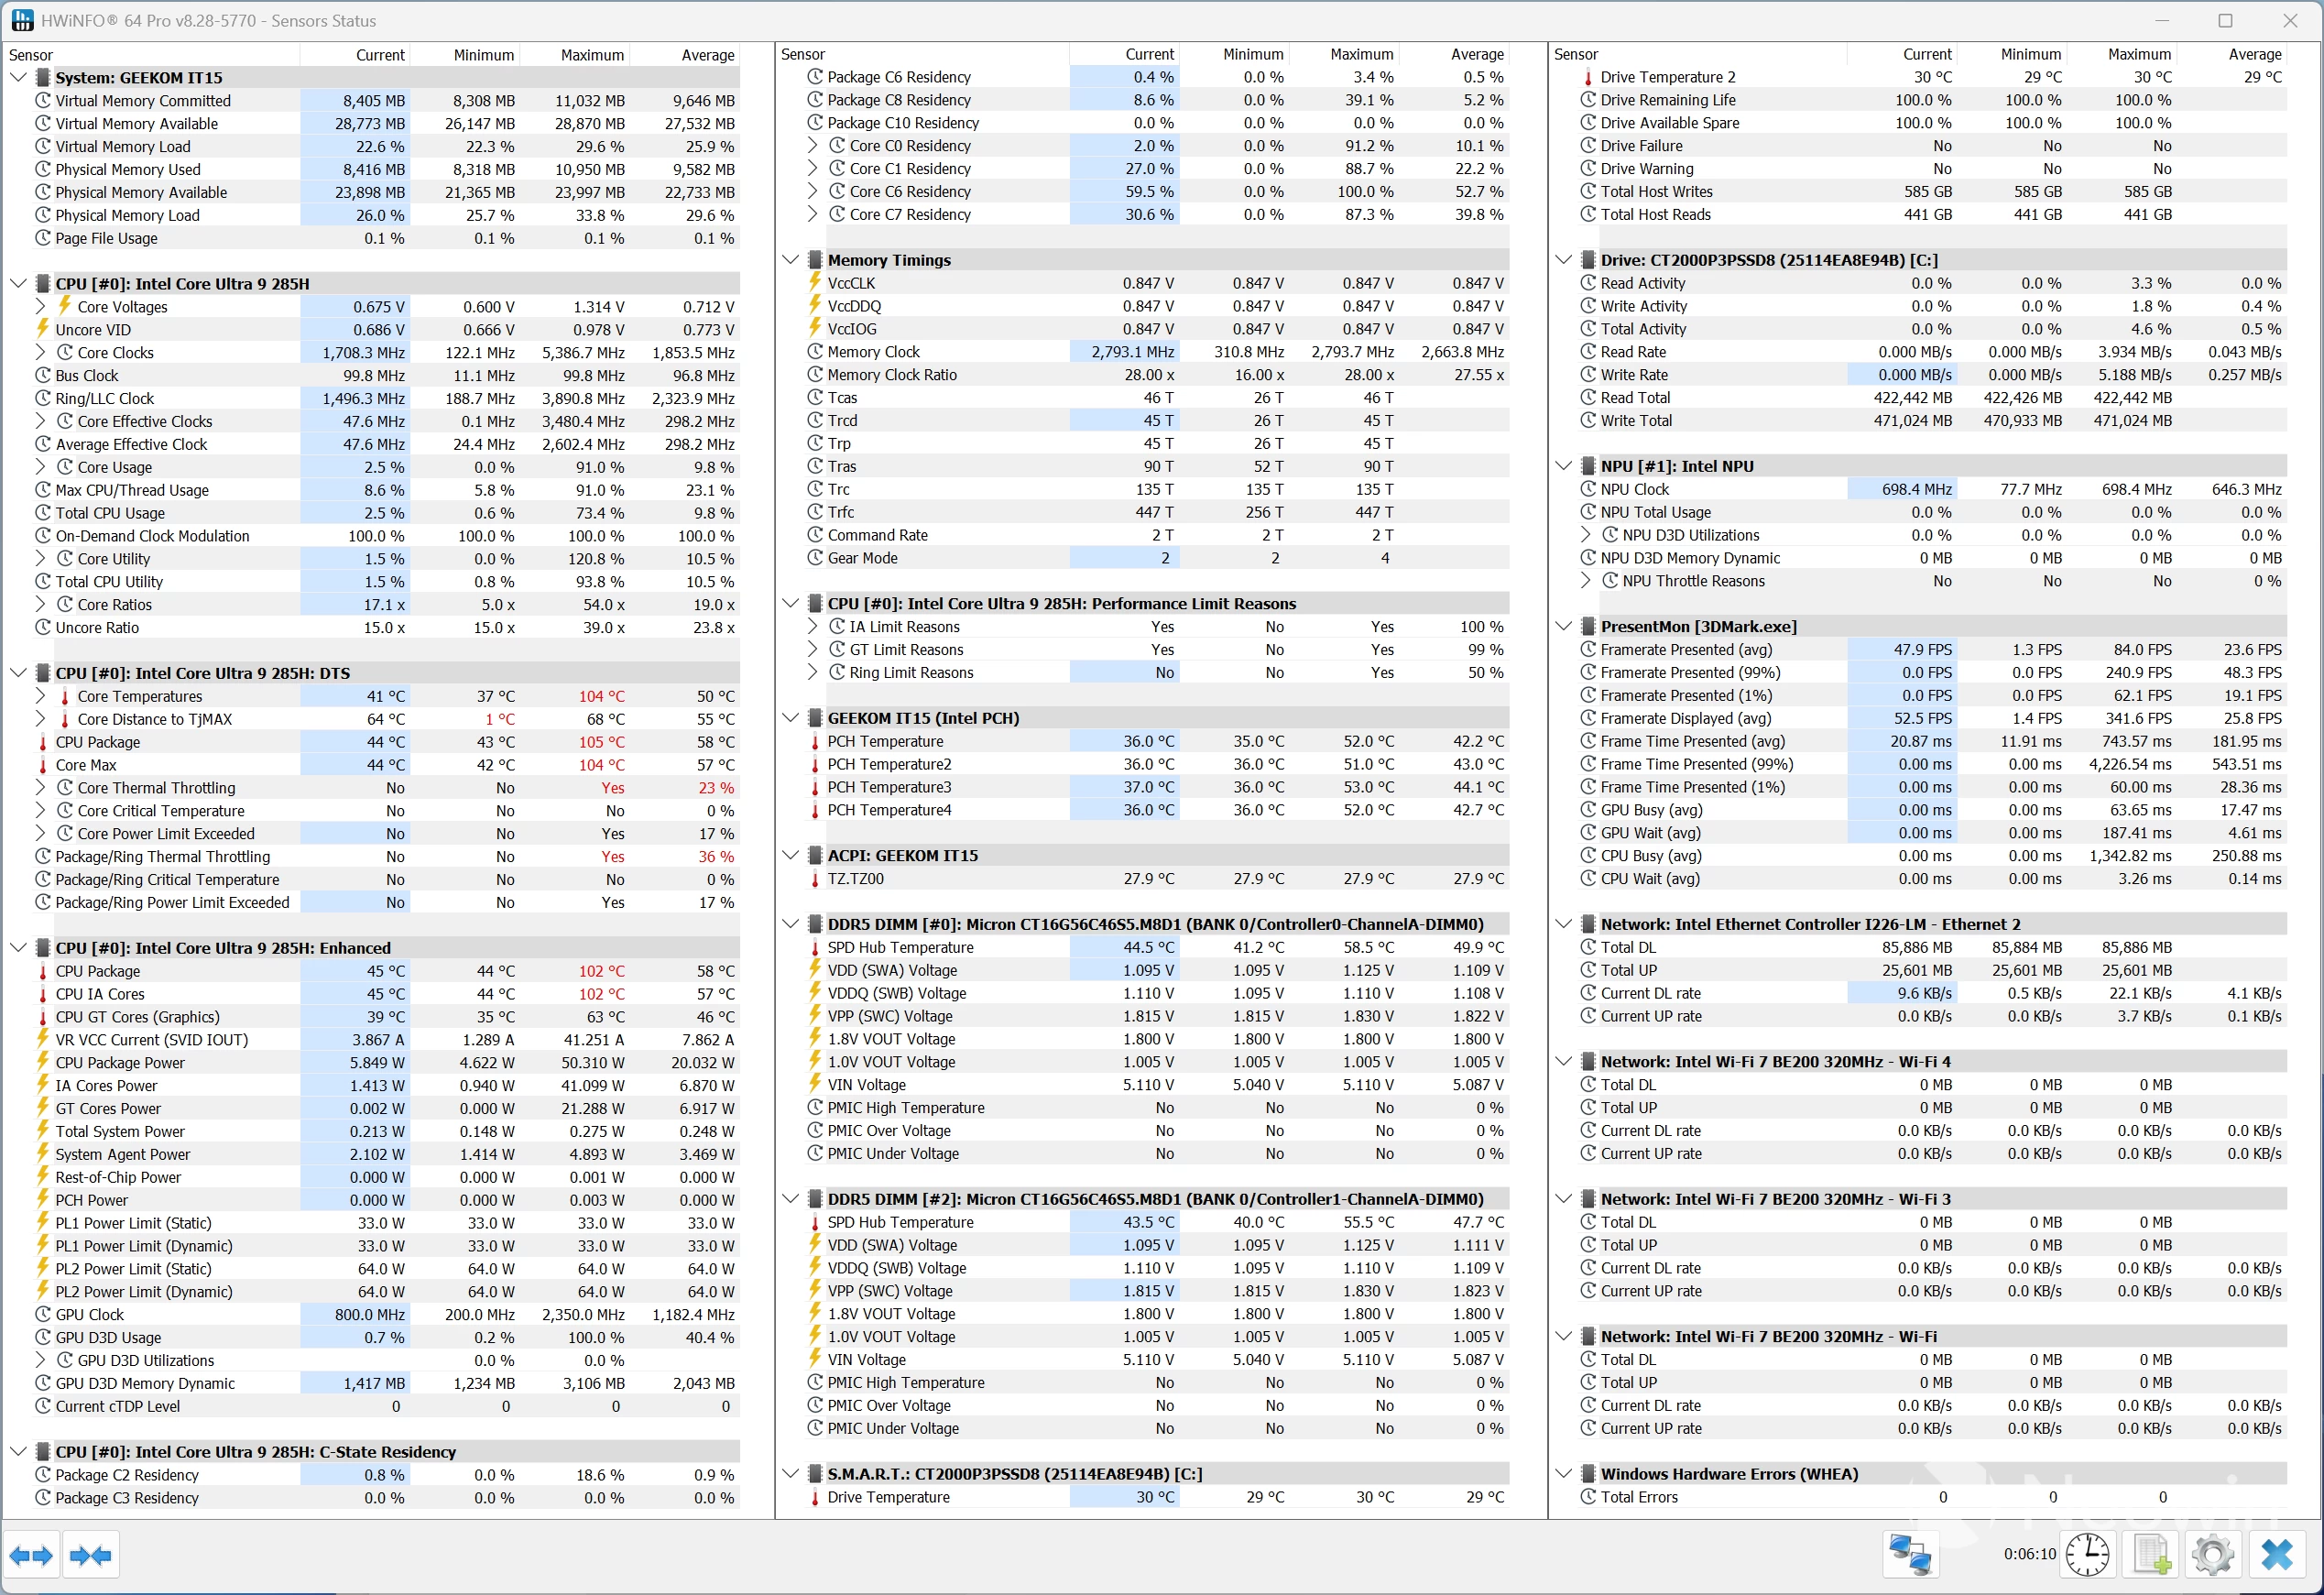Collapse the PresentMon [3DMark.exe] group
This screenshot has height=1595, width=2324.
[1563, 627]
